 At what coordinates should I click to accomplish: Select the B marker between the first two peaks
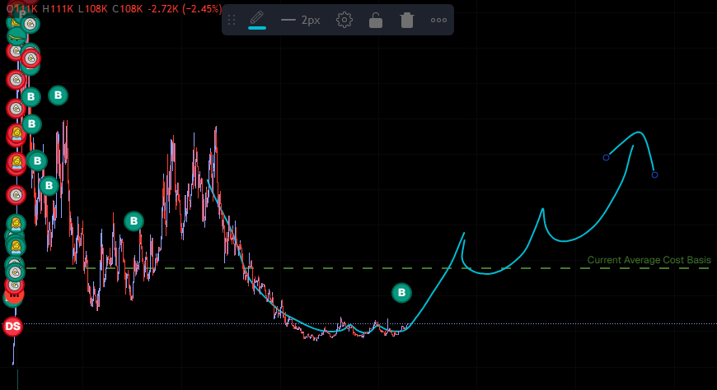(134, 221)
